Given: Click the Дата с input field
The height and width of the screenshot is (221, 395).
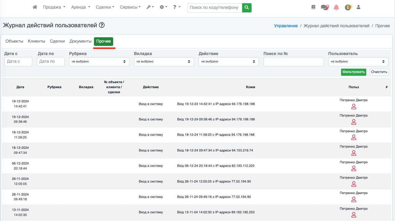Looking at the screenshot, I should click(x=18, y=62).
